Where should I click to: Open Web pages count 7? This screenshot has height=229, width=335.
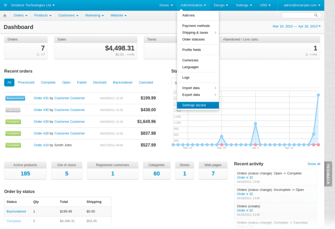coord(213,174)
